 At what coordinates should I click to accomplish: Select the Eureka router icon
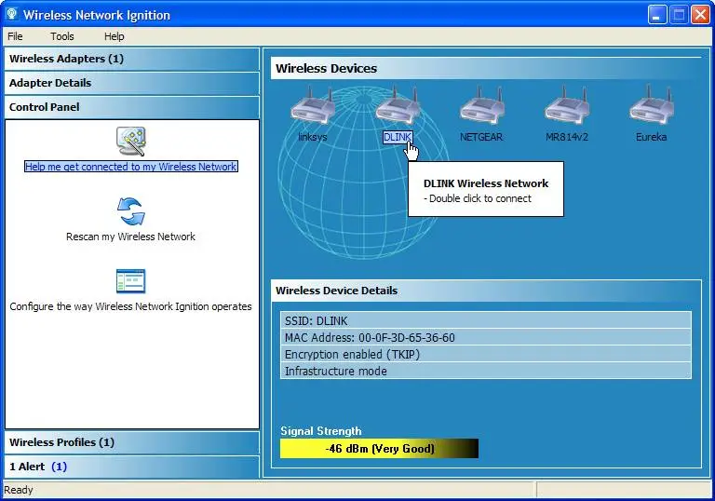click(652, 106)
